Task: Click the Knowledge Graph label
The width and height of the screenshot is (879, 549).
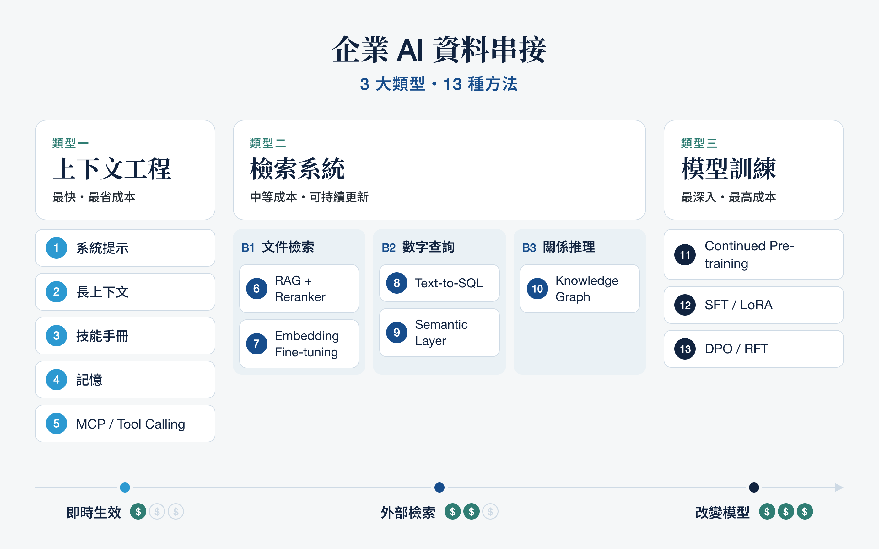Action: [587, 289]
